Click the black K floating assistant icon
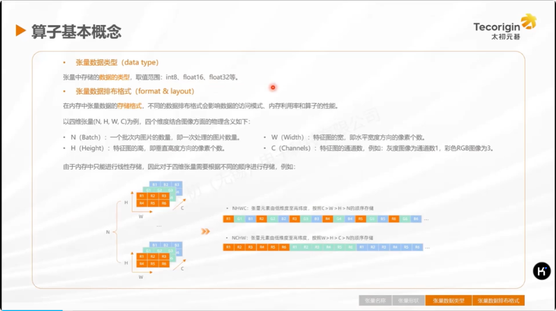 pyautogui.click(x=541, y=271)
